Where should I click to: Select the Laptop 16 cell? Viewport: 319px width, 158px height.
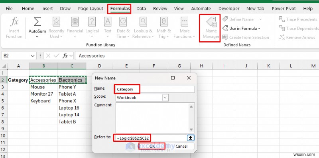pyautogui.click(x=72, y=108)
